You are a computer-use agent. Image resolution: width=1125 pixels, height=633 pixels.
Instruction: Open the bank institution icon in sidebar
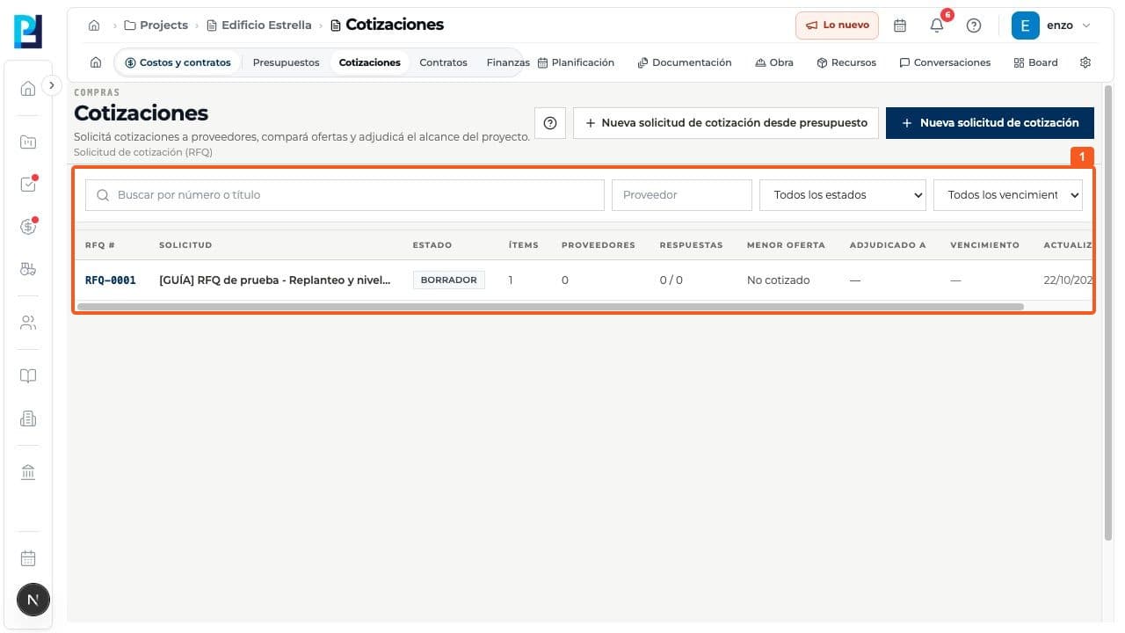[28, 472]
